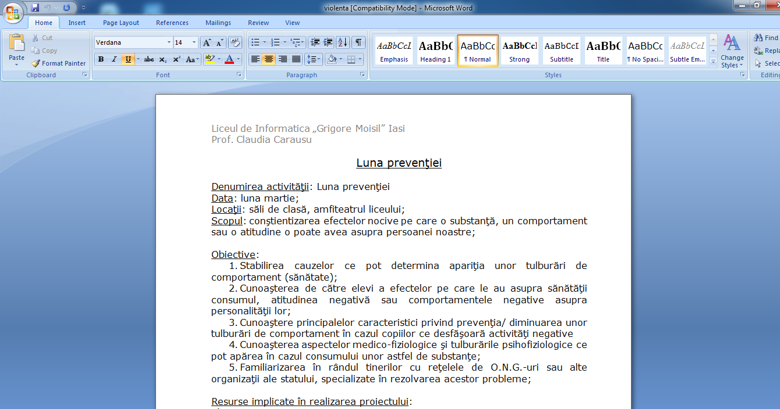The image size is (780, 409).
Task: Justify the paragraph text
Action: [x=296, y=59]
